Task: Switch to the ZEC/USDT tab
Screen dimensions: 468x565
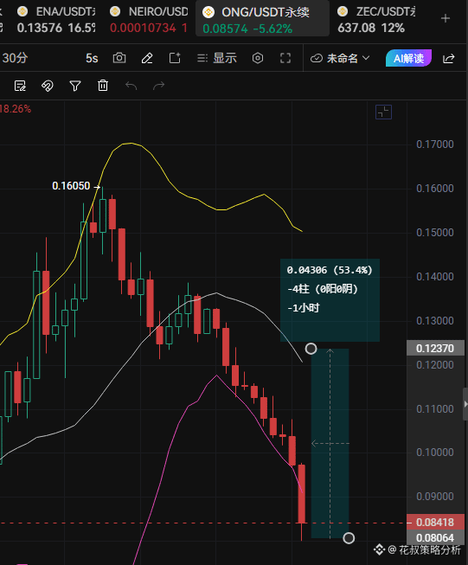Action: pos(375,19)
